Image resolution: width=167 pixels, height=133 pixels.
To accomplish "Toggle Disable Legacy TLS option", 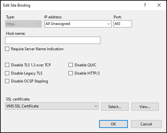I will click(x=7, y=73).
